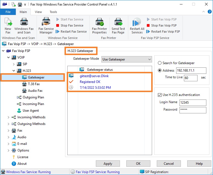This screenshot has width=213, height=175.
Task: Switch to the View tab
Action: pos(38,12)
